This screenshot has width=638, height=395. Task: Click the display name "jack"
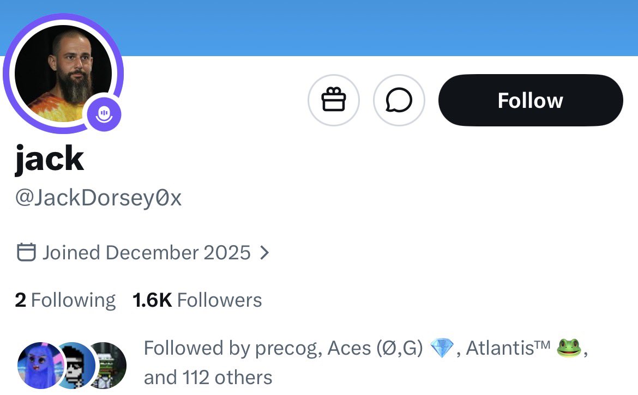pos(50,159)
